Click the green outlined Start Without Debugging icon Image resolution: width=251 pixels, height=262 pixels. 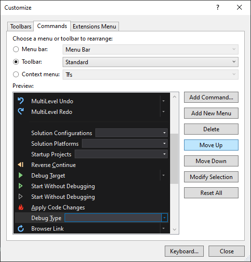(21, 186)
